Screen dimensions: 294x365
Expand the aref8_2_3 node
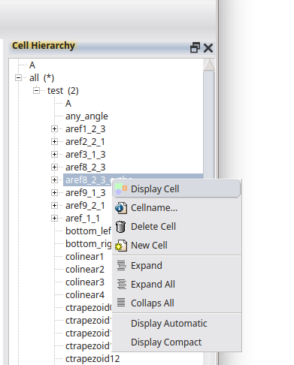(x=54, y=167)
